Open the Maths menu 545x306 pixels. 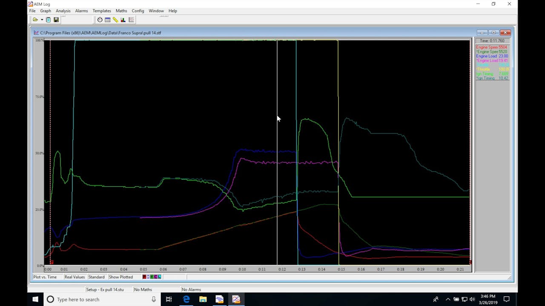pos(121,11)
